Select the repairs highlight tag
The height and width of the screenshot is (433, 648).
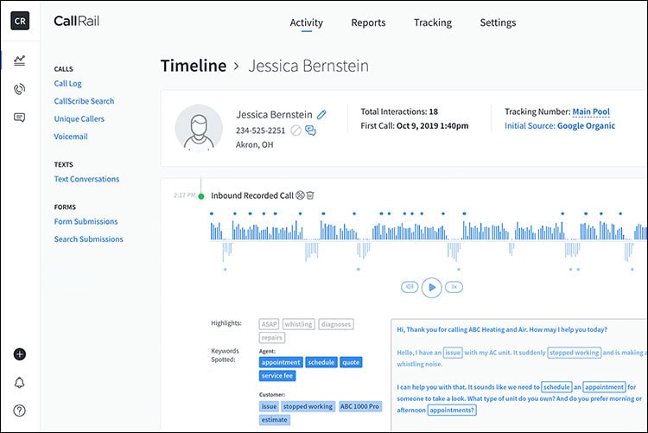pos(272,337)
